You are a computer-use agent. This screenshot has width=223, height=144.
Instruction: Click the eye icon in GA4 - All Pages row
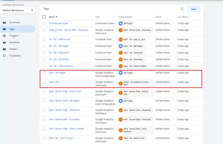pos(121,73)
